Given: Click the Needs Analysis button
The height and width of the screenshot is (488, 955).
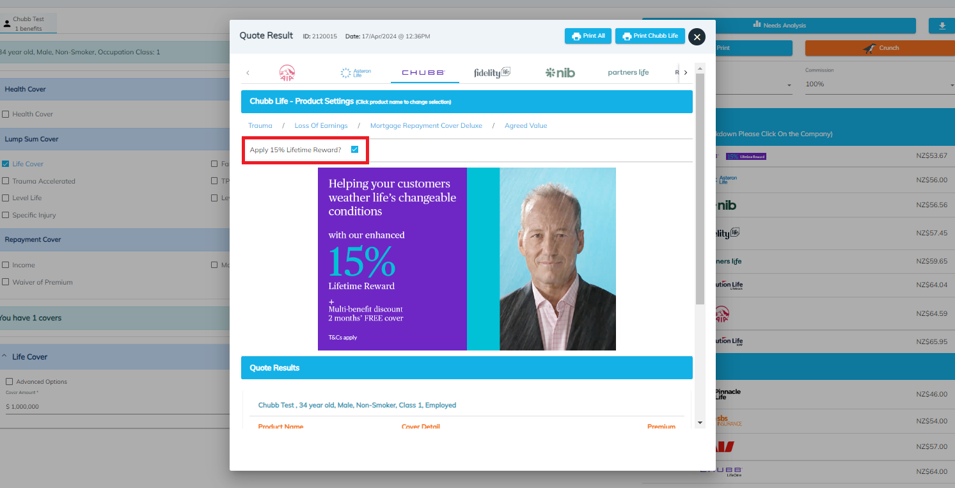Looking at the screenshot, I should [x=779, y=26].
